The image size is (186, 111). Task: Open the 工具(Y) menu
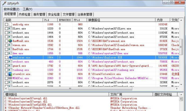pos(27,9)
